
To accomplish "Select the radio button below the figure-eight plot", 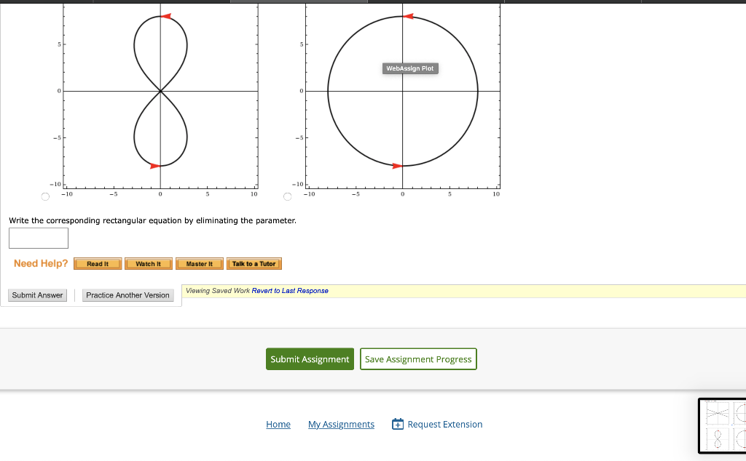I will tap(44, 196).
